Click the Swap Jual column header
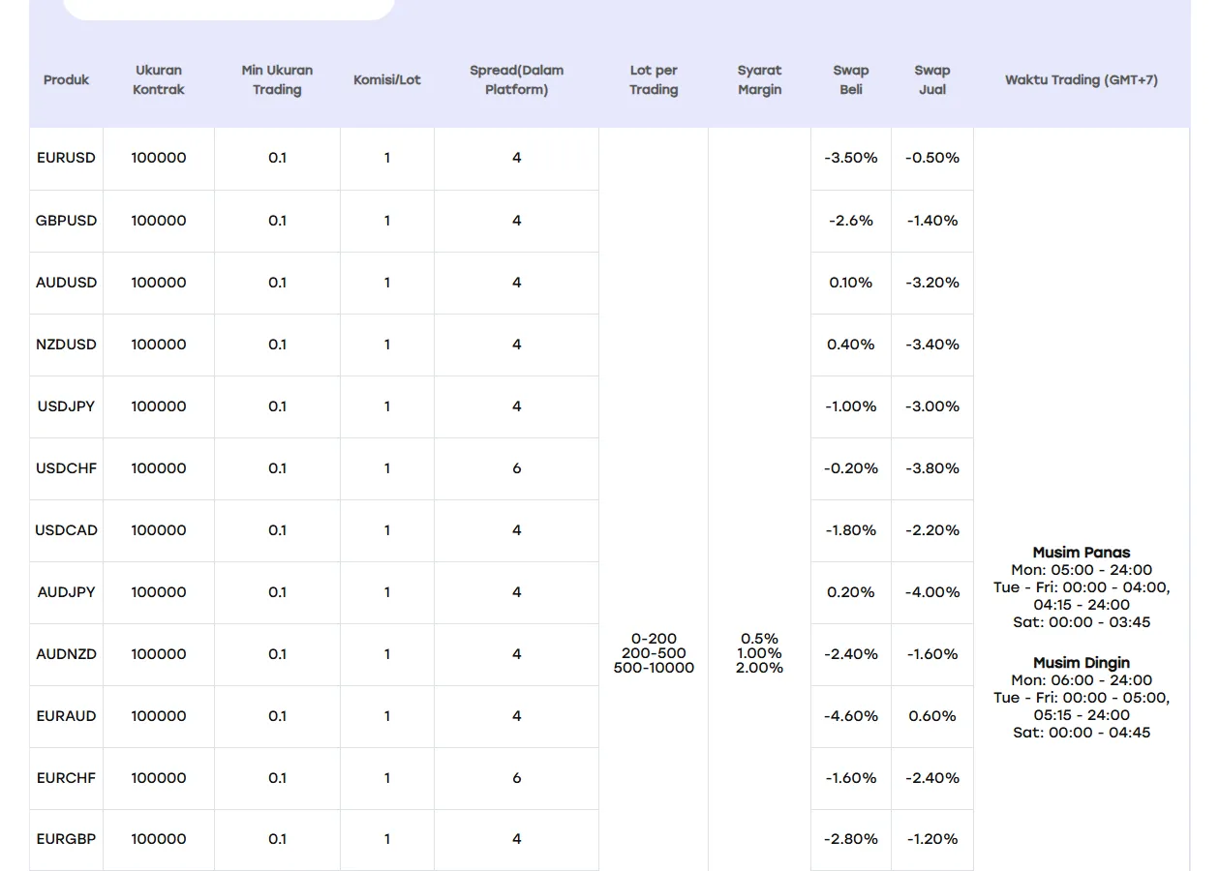1220x871 pixels. 932,79
